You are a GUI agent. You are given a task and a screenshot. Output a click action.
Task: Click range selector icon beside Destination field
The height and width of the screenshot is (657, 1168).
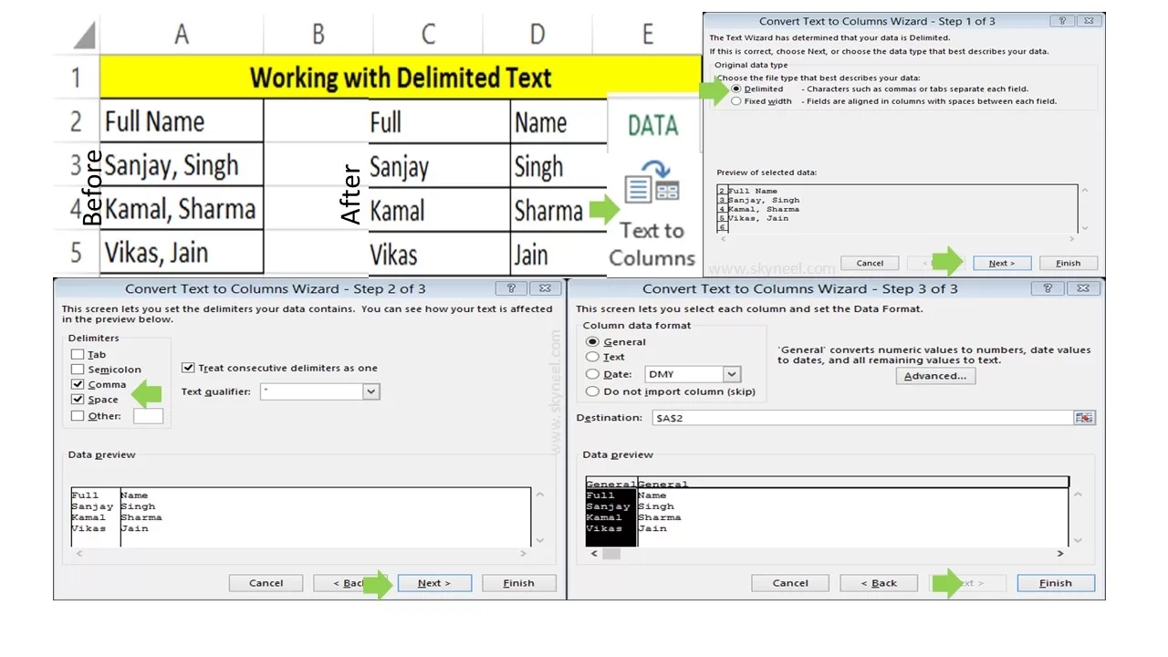[x=1083, y=417]
